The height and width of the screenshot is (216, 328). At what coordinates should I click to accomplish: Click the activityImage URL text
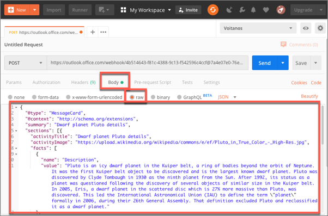191,142
